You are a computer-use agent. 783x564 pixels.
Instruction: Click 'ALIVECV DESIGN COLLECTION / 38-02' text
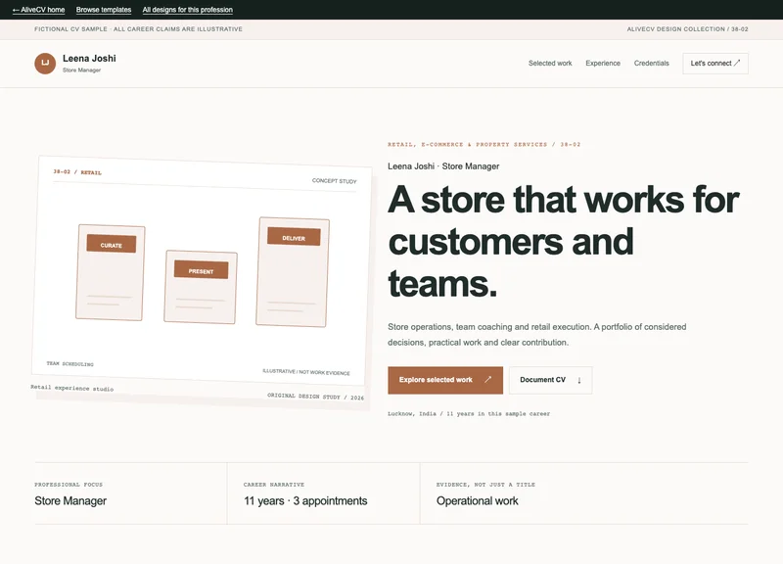pyautogui.click(x=687, y=29)
